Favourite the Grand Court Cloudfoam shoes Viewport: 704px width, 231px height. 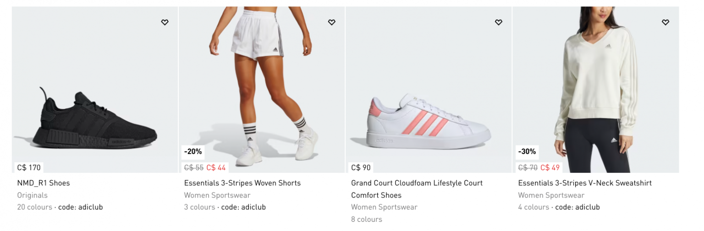click(x=498, y=22)
